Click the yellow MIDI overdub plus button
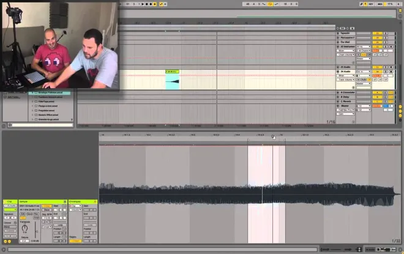 (155, 4)
